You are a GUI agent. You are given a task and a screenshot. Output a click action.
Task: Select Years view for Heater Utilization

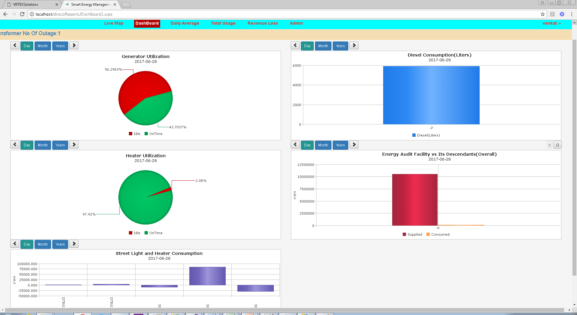tap(60, 145)
